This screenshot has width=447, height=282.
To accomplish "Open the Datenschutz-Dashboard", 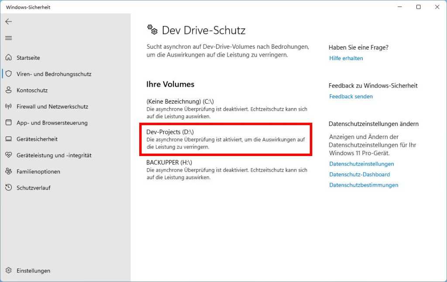I will point(360,174).
